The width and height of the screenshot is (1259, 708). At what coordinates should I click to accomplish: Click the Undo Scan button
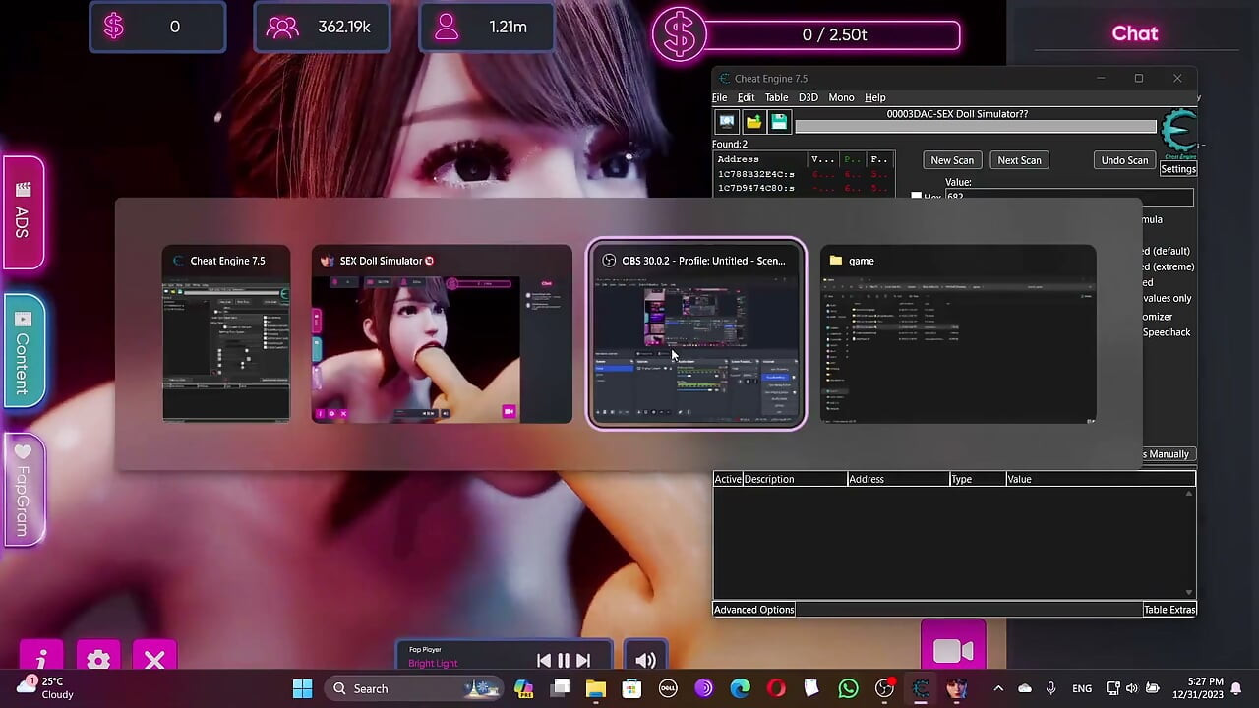(1124, 160)
